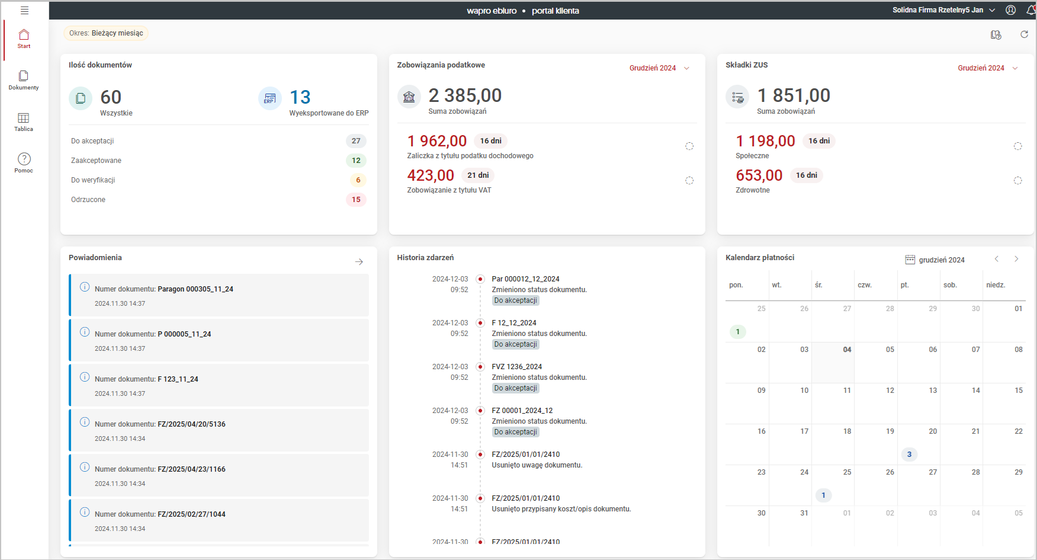Go to Start in the sidebar

[x=24, y=39]
